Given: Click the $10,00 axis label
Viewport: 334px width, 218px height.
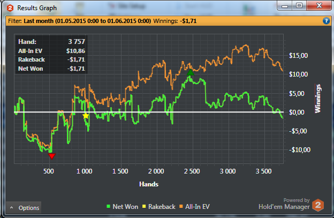Looking at the screenshot, I should point(298,74).
